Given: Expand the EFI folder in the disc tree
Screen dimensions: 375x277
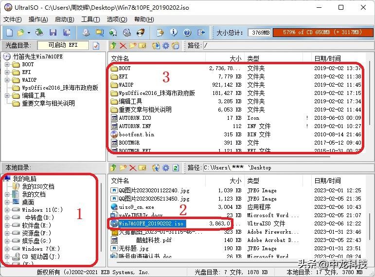Looking at the screenshot, I should tap(7, 72).
